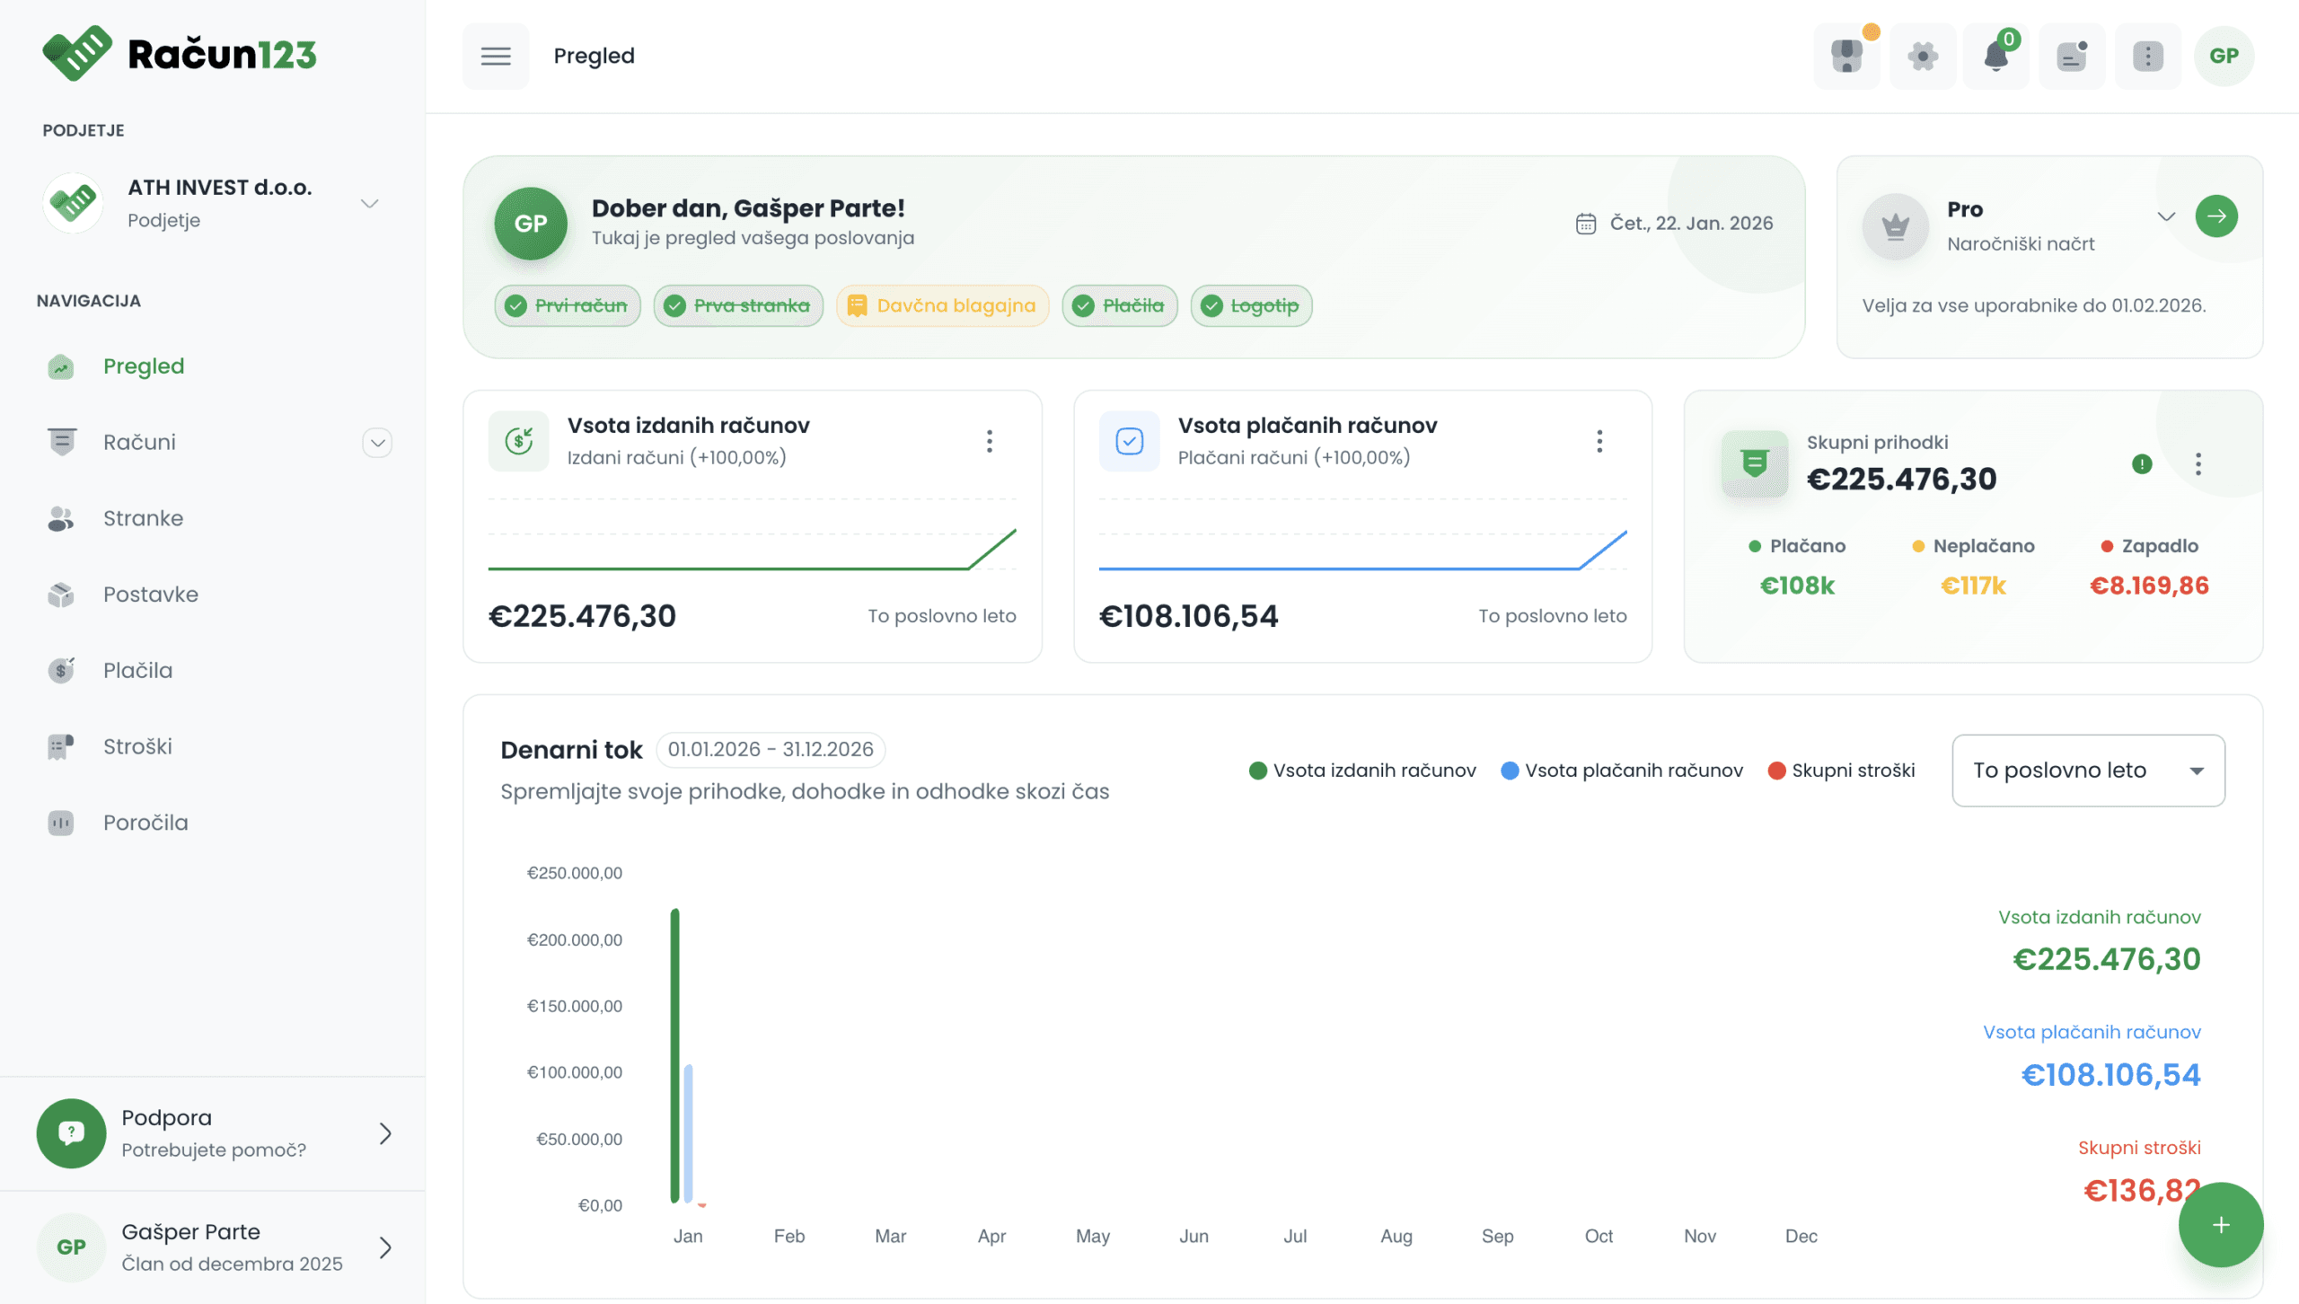Click the Davčna blagajna chip

(941, 305)
